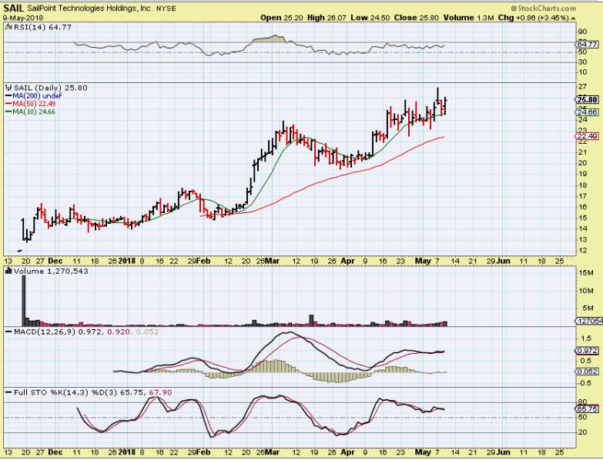Click the Open 25.20 value

tap(282, 18)
